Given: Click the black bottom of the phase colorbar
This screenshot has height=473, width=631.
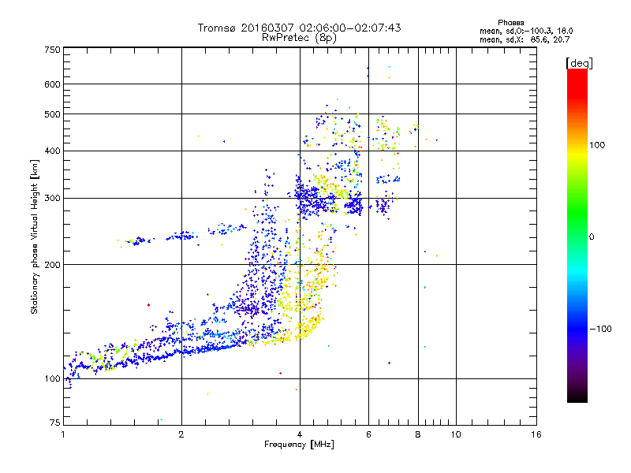Looking at the screenshot, I should (577, 397).
